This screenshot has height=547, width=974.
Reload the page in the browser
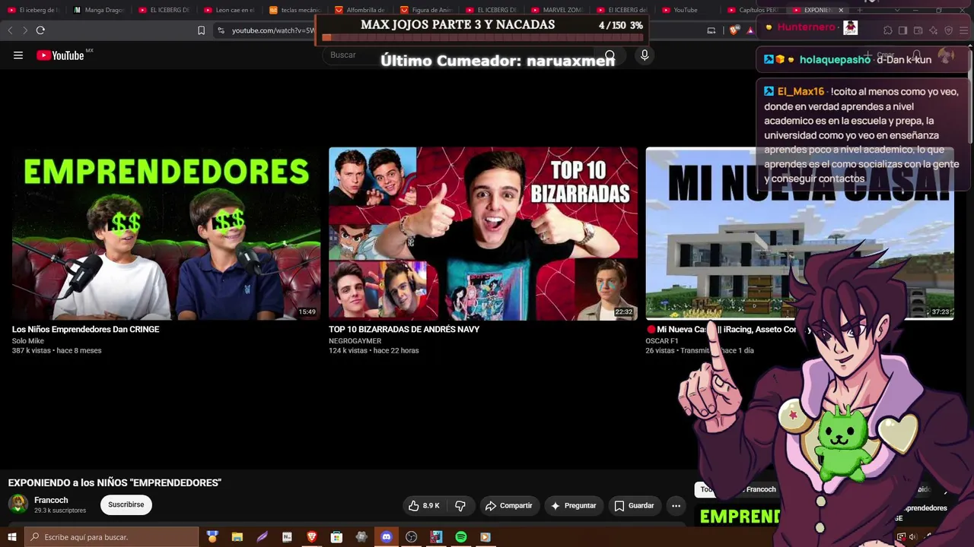click(x=40, y=30)
